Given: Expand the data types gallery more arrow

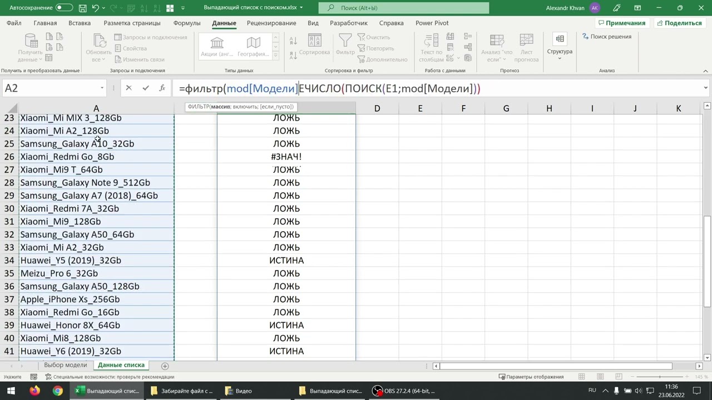Looking at the screenshot, I should point(275,55).
